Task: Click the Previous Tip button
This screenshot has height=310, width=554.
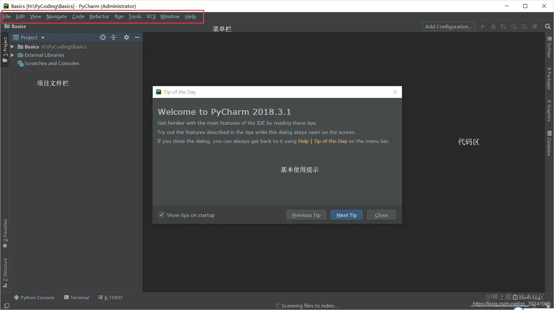Action: tap(306, 215)
